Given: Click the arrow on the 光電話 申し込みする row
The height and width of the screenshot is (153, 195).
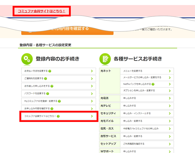Looking at the screenshot, I should tap(170, 98).
